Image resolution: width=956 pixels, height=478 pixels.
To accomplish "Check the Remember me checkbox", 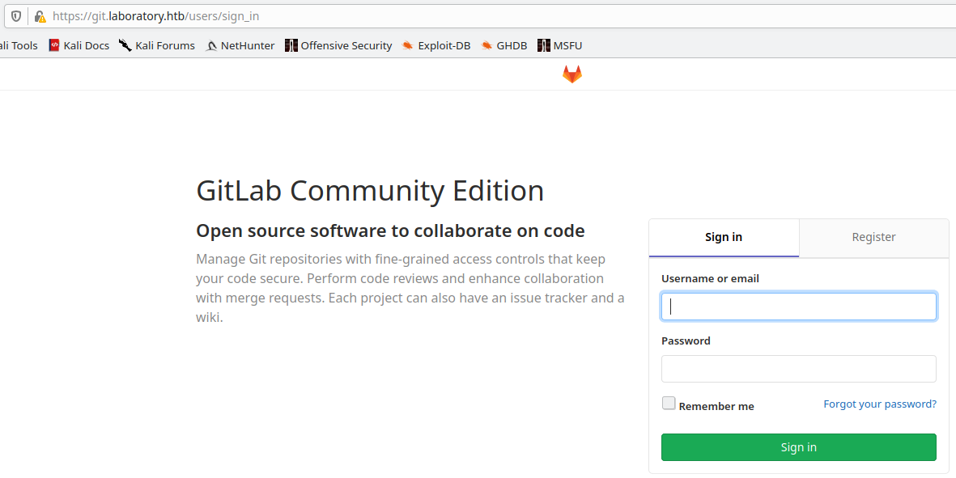I will 669,403.
